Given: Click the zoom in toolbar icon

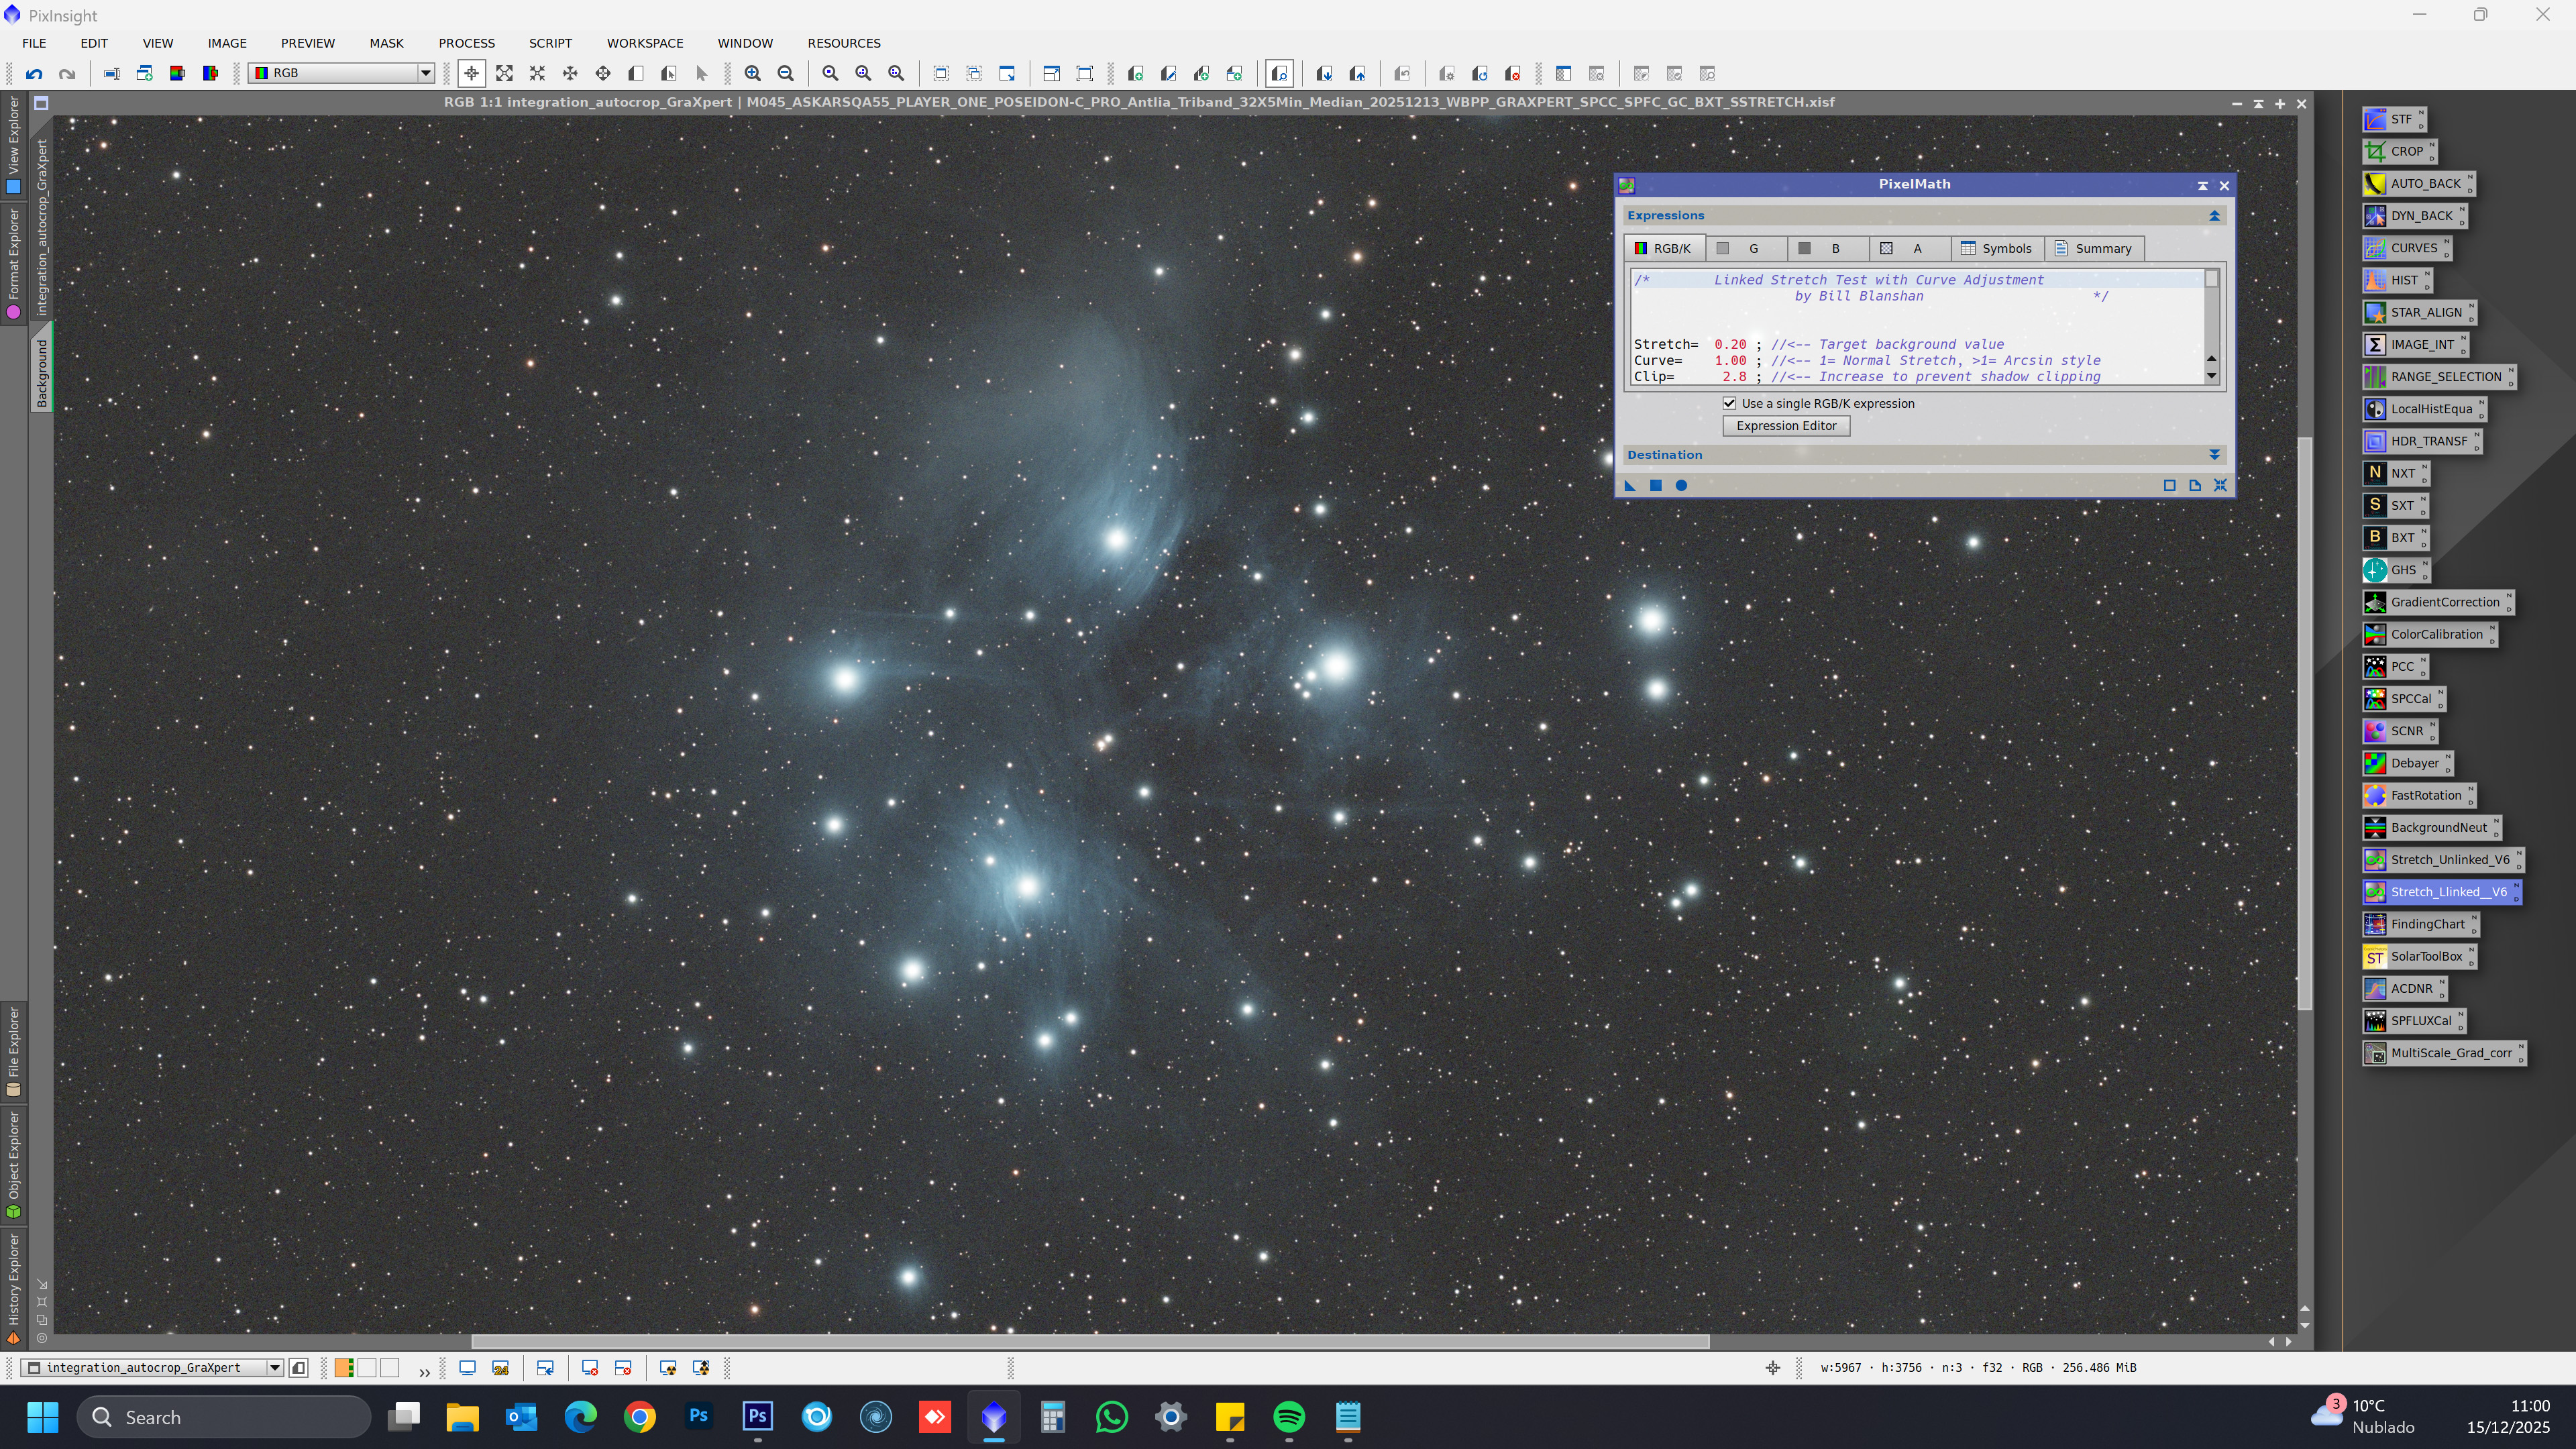Looking at the screenshot, I should click(x=753, y=73).
